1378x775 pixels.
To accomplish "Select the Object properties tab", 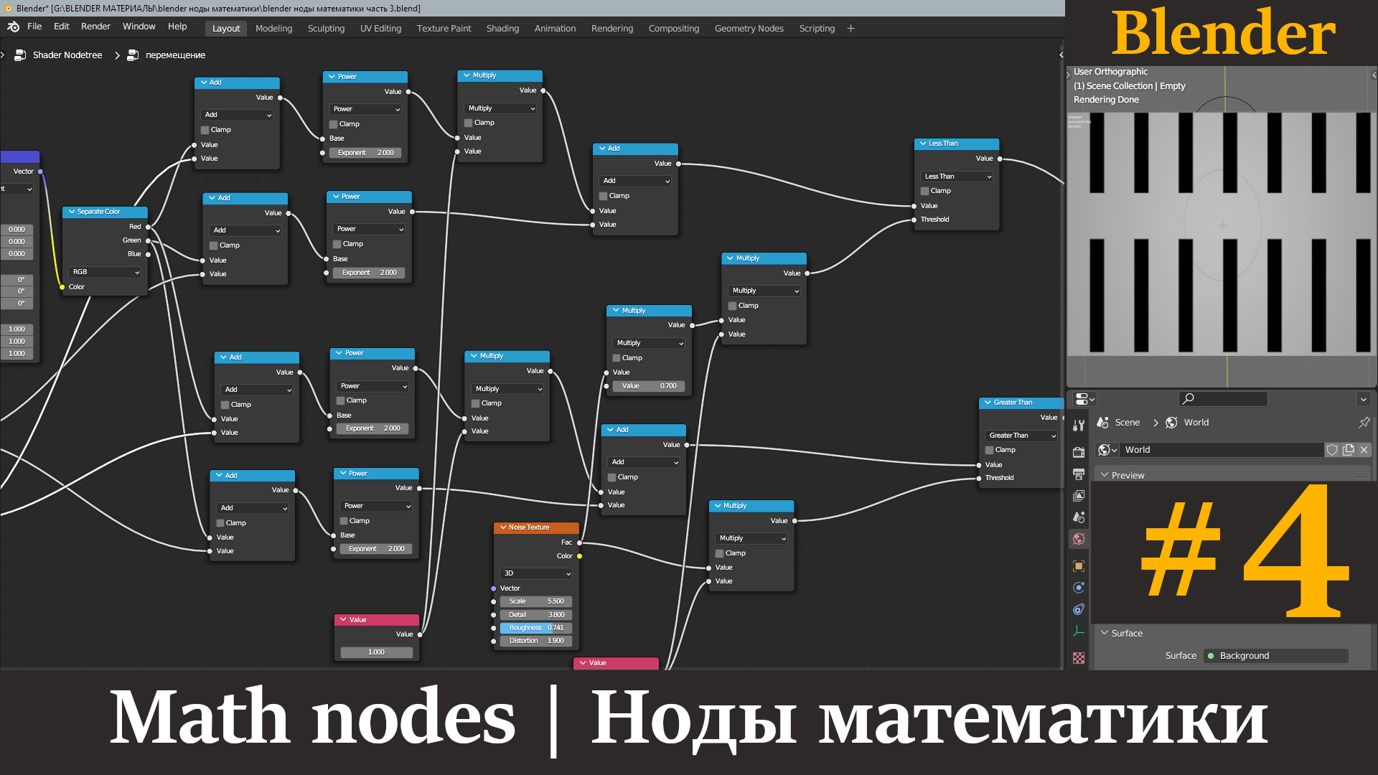I will 1079,565.
